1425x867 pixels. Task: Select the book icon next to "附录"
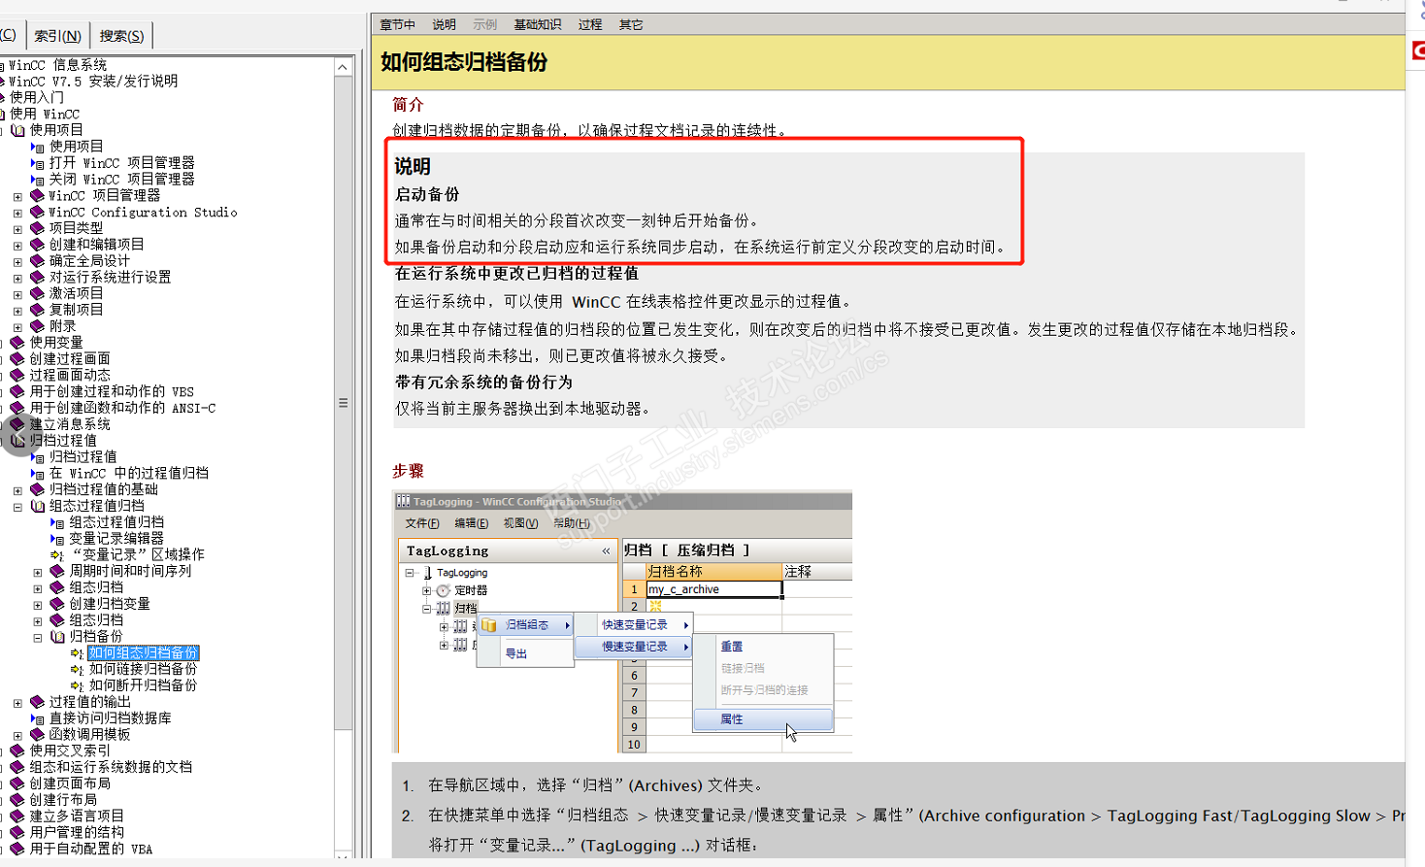(37, 326)
